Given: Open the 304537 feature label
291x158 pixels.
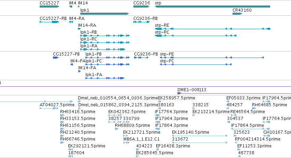Looking at the screenshot, I should 235,119.
